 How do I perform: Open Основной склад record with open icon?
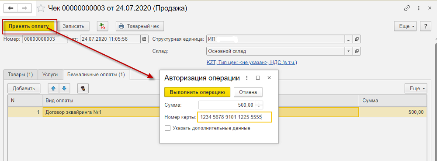coord(357,51)
